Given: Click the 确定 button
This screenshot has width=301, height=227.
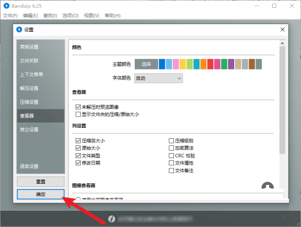Looking at the screenshot, I should click(x=41, y=194).
